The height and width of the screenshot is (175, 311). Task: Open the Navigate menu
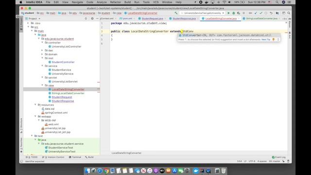pyautogui.click(x=77, y=2)
